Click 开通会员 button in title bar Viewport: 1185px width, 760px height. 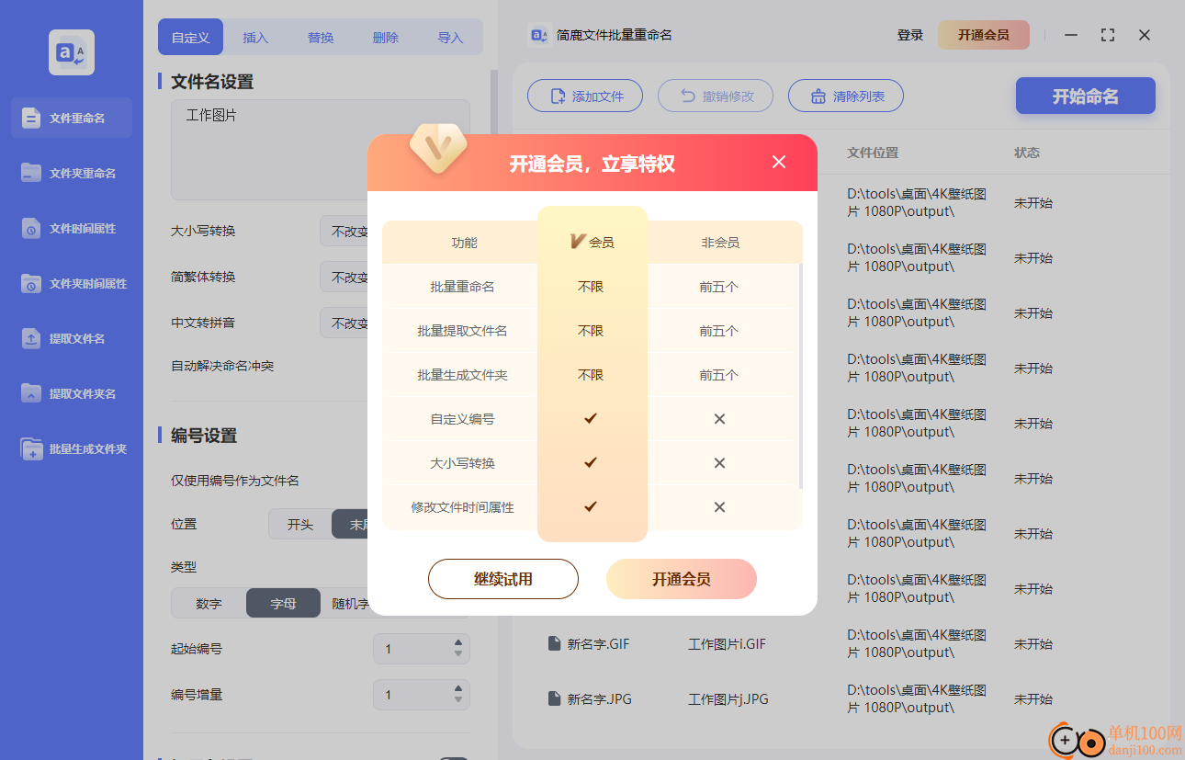984,35
